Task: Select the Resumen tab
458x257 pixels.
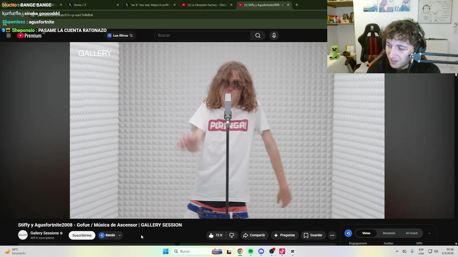Action: [389, 233]
